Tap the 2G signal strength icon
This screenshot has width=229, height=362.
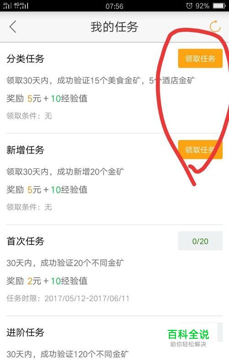pos(7,5)
